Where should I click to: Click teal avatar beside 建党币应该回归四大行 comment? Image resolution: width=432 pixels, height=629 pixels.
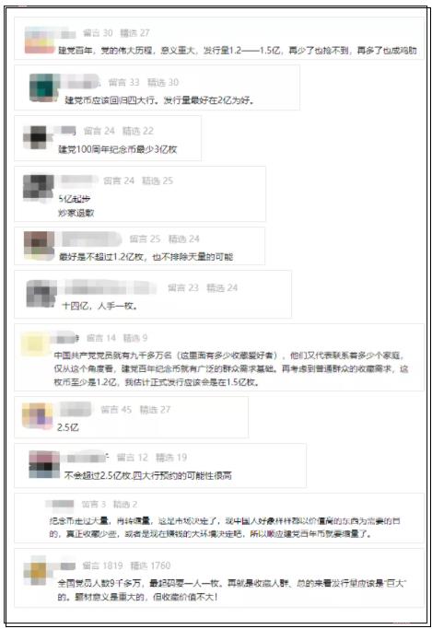click(x=43, y=87)
